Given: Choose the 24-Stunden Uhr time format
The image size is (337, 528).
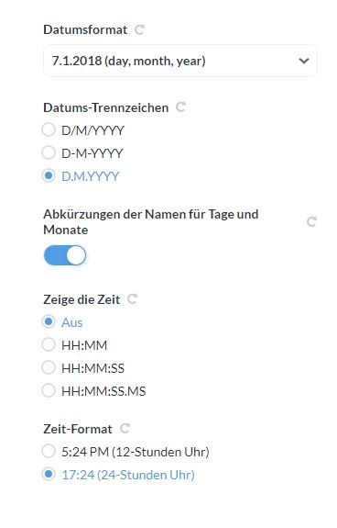Looking at the screenshot, I should click(x=49, y=474).
